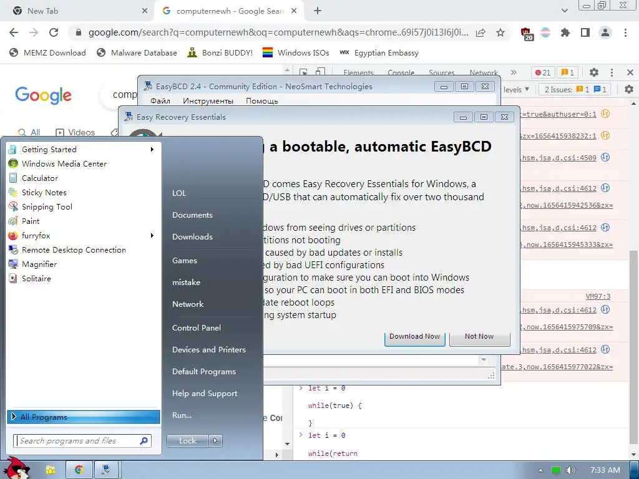Go back in Chrome

click(x=14, y=32)
